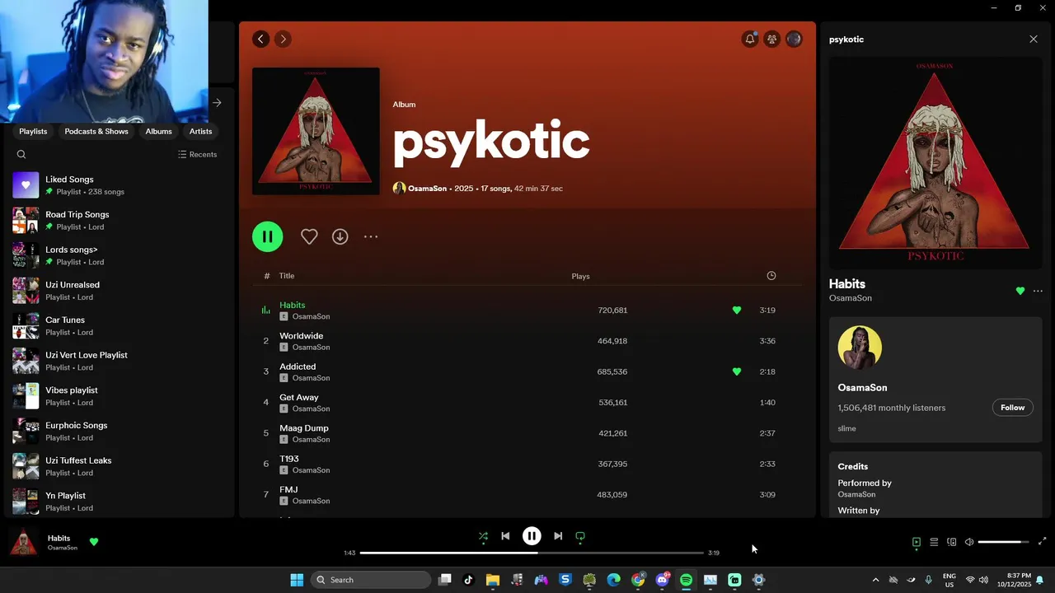This screenshot has width=1055, height=593.
Task: Play the FMJ track
Action: (527, 495)
